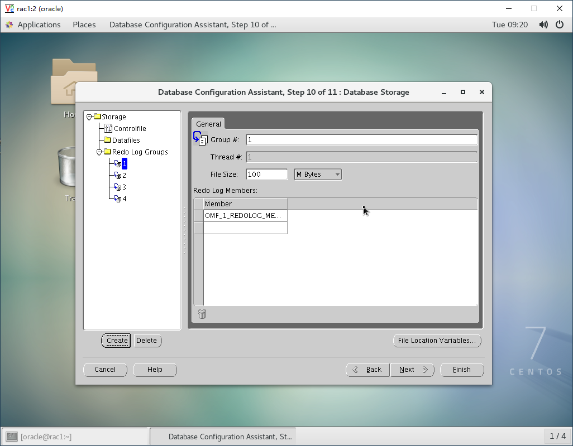
Task: Open File Location Variables dialog
Action: [x=437, y=341]
